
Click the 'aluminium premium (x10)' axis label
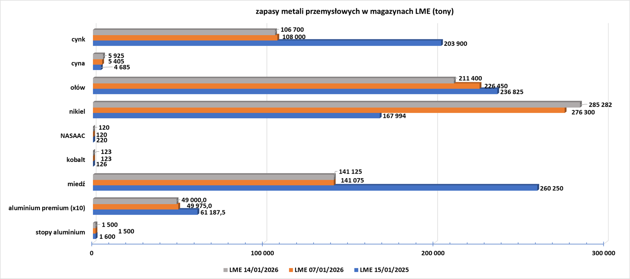pos(47,208)
